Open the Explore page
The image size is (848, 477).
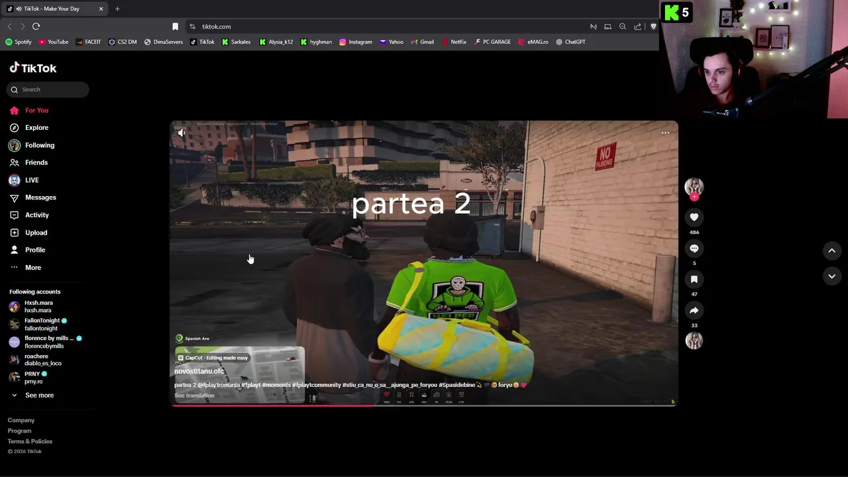(30, 127)
